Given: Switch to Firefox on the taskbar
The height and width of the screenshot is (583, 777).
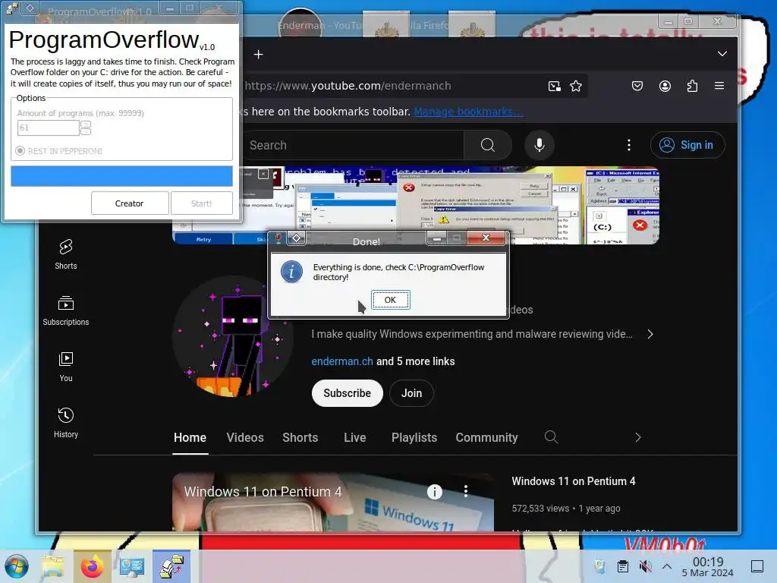Looking at the screenshot, I should 92,566.
